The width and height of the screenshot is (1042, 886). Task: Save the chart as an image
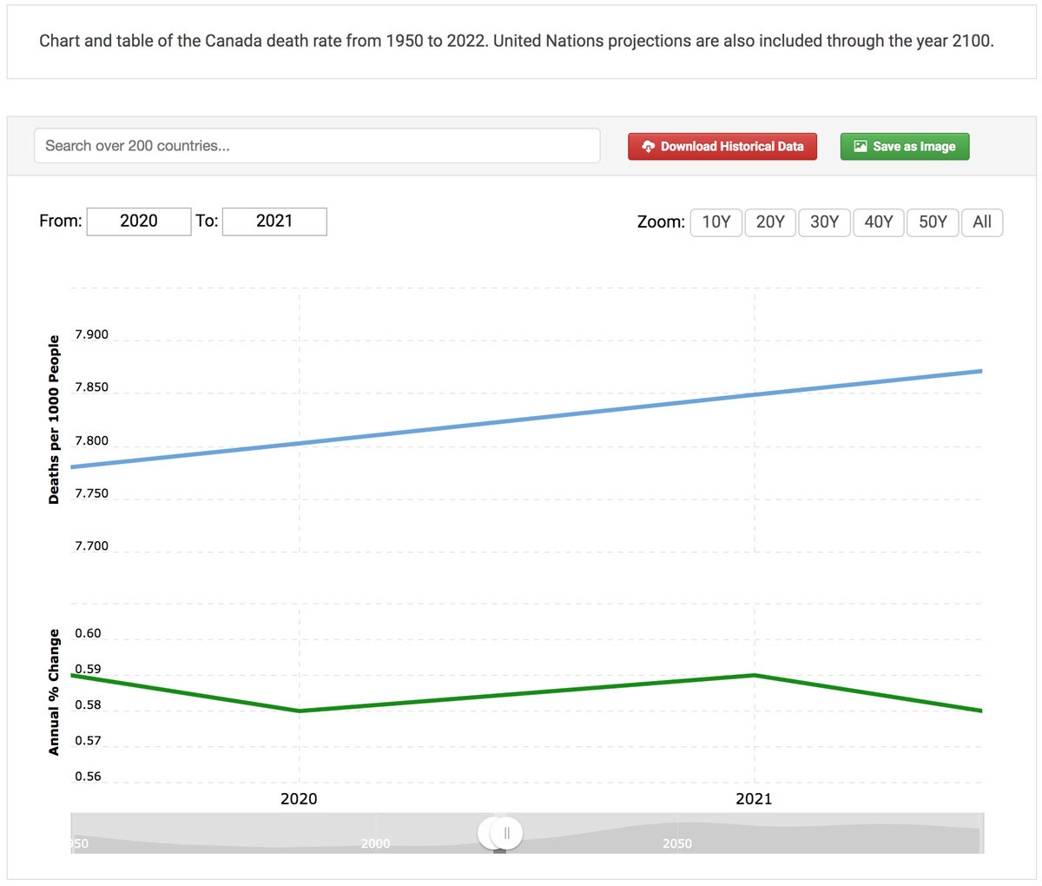point(904,146)
